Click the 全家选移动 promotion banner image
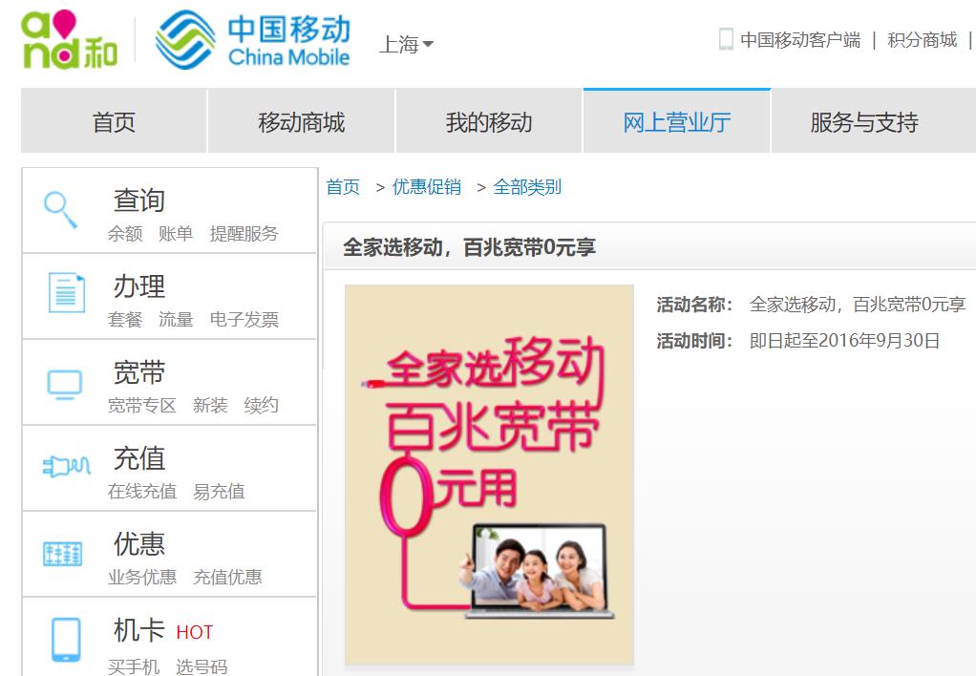Viewport: 976px width, 676px height. 489,475
